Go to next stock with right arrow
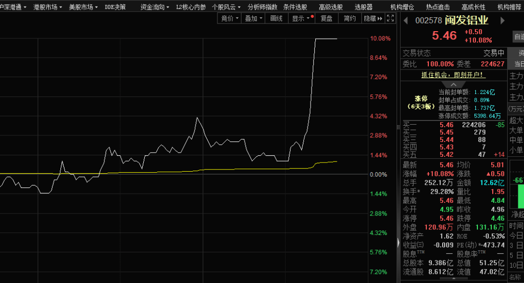The height and width of the screenshot is (283, 524). point(502,21)
